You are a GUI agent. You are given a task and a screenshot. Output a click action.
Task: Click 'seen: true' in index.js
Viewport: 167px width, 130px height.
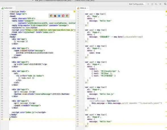[x=95, y=53]
